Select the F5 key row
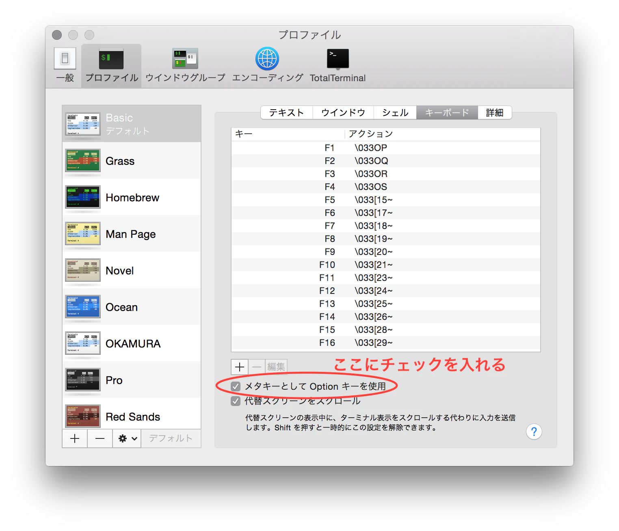 386,200
